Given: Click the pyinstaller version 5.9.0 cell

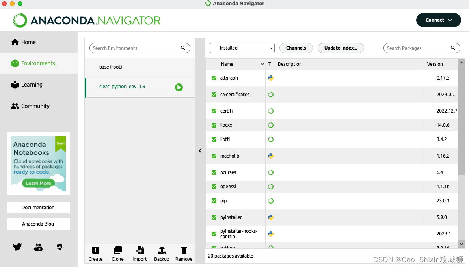Looking at the screenshot, I should click(x=441, y=217).
